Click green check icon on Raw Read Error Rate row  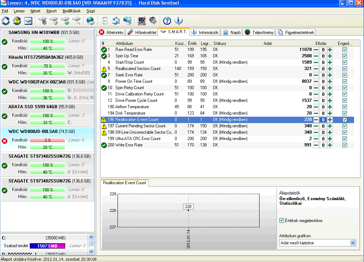[104, 50]
